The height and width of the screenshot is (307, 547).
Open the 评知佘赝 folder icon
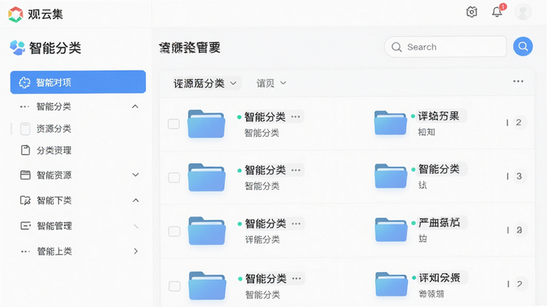[x=391, y=284]
